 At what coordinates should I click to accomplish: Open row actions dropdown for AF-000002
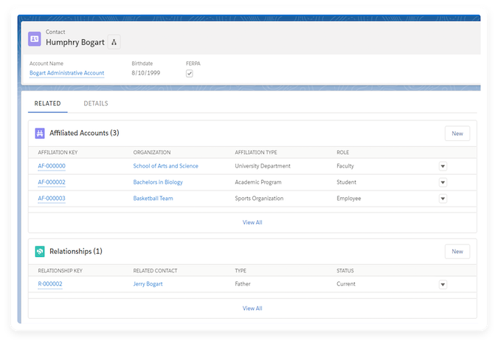[x=443, y=182]
